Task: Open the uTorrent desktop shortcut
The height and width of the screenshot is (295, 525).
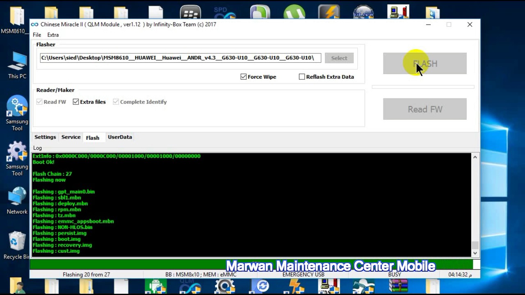Action: pos(294,13)
